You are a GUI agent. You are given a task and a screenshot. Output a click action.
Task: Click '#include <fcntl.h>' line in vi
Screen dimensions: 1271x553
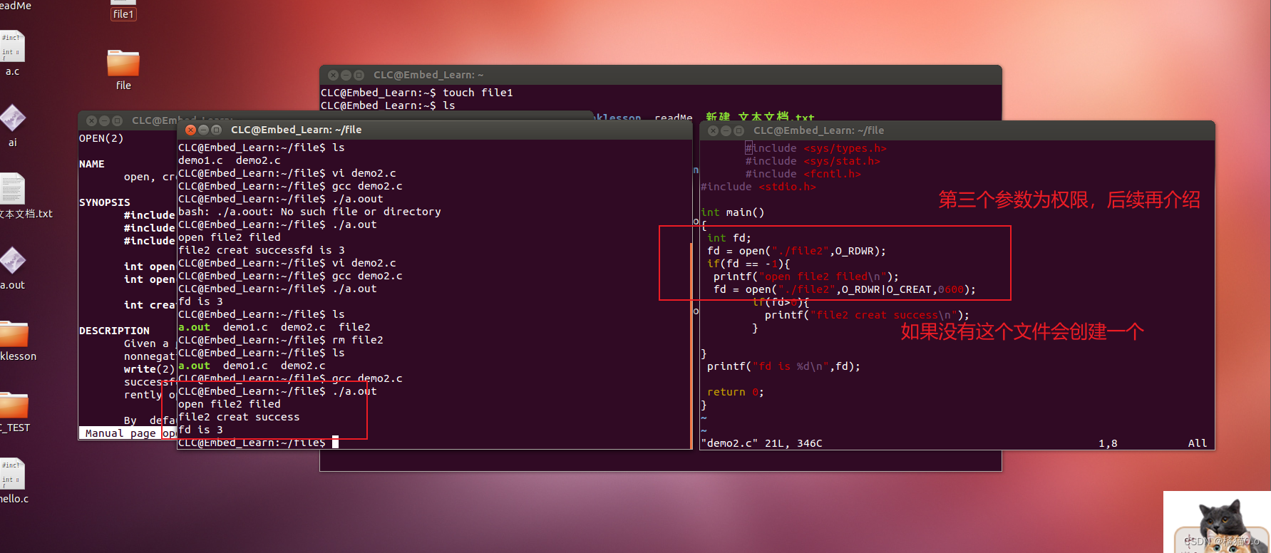[803, 174]
